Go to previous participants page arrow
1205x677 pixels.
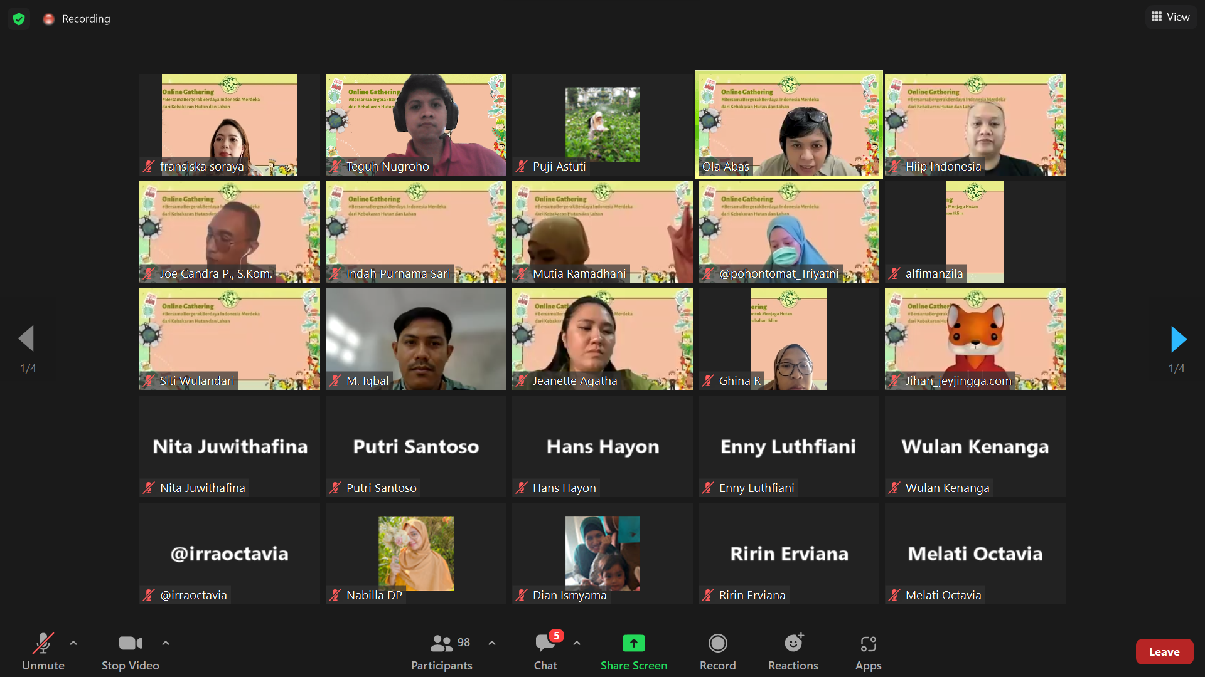(26, 339)
